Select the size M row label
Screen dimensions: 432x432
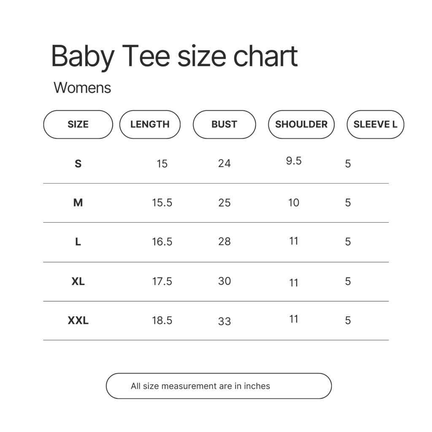[78, 202]
